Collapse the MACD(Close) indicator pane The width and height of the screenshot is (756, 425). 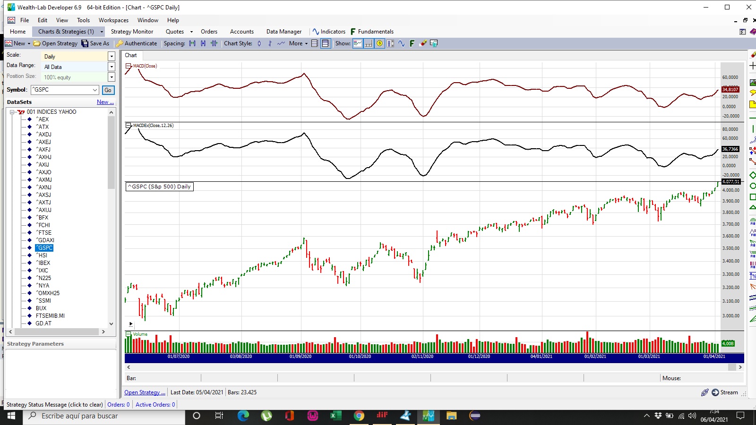129,66
